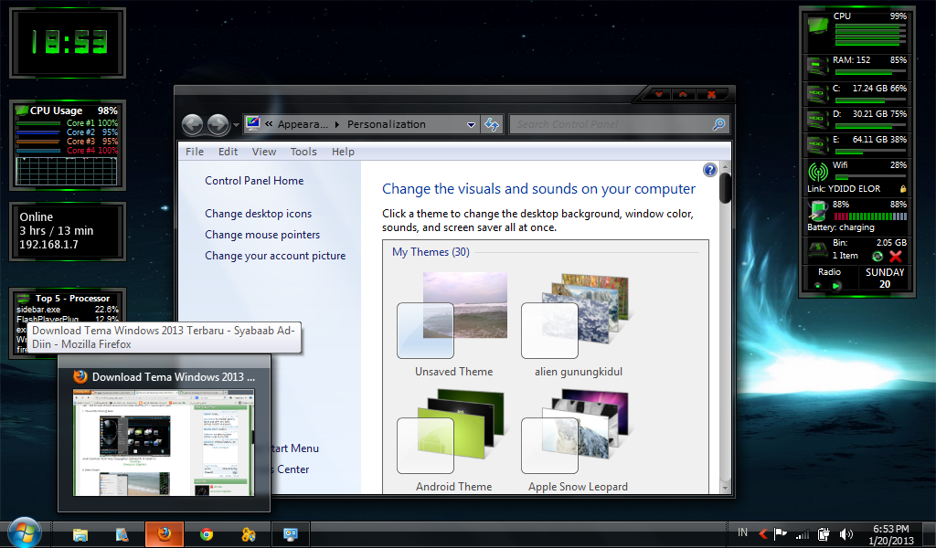Click the refresh icon beside the address bar
The image size is (936, 548).
(492, 124)
